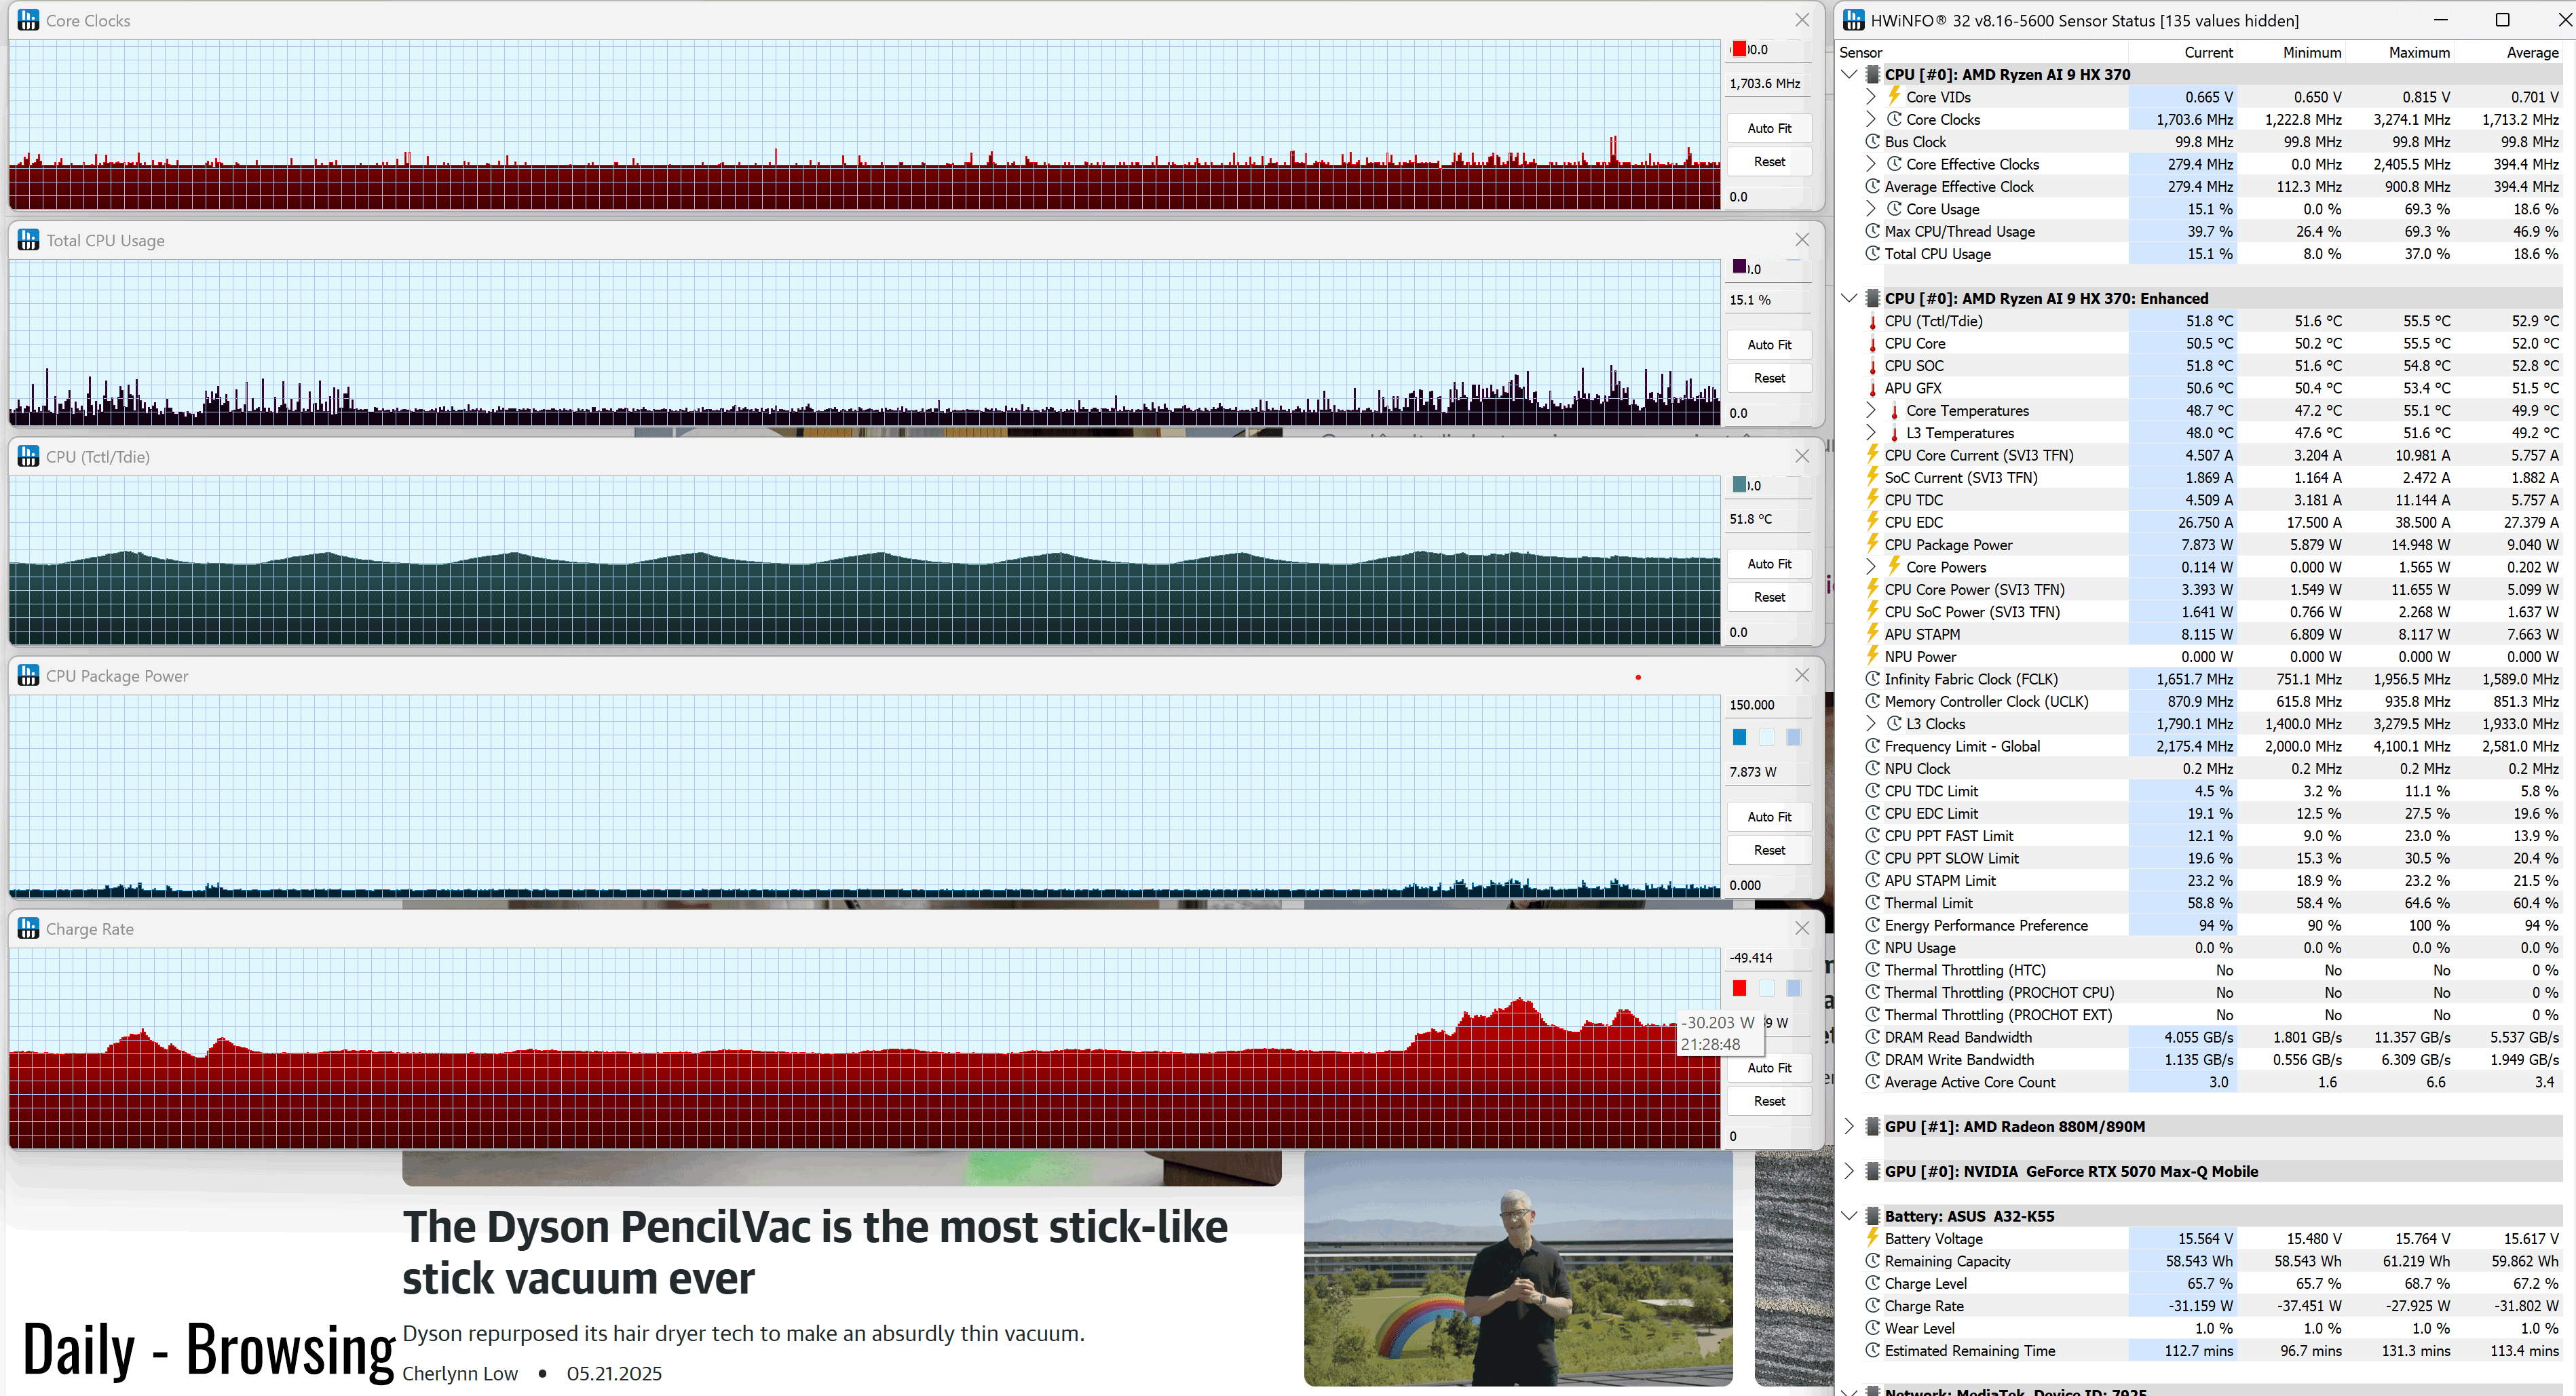
Task: Click red color swatch in Core Clocks graph
Action: click(x=1739, y=49)
